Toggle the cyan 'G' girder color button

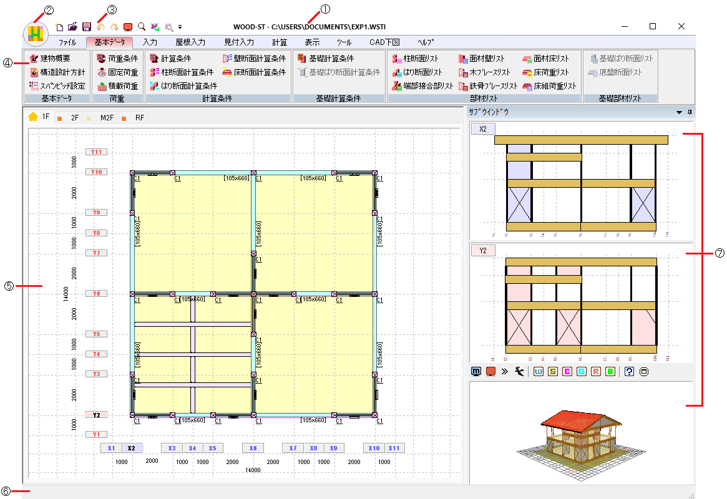tap(582, 372)
